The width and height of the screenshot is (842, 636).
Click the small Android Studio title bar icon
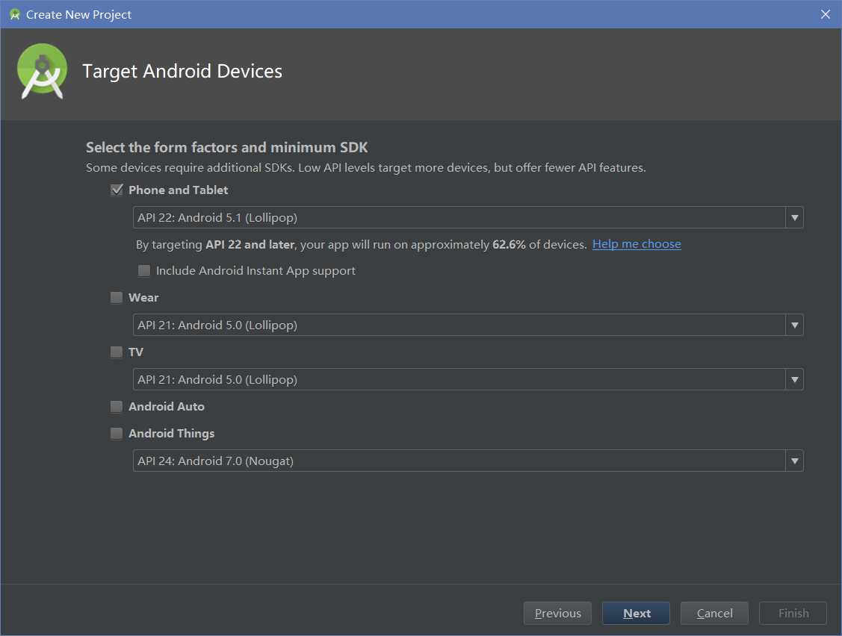click(x=14, y=14)
